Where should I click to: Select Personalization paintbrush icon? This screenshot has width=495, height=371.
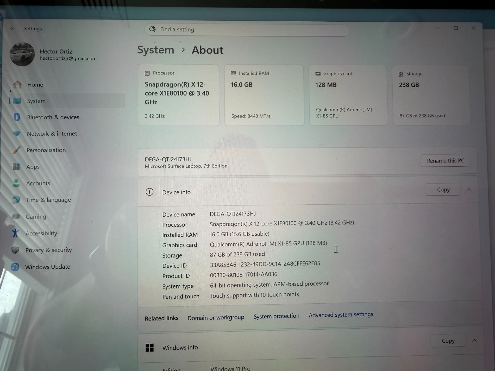(16, 150)
